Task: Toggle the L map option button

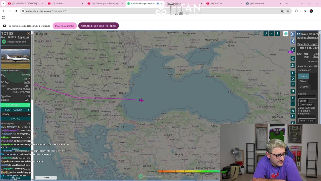Action: [x=293, y=73]
